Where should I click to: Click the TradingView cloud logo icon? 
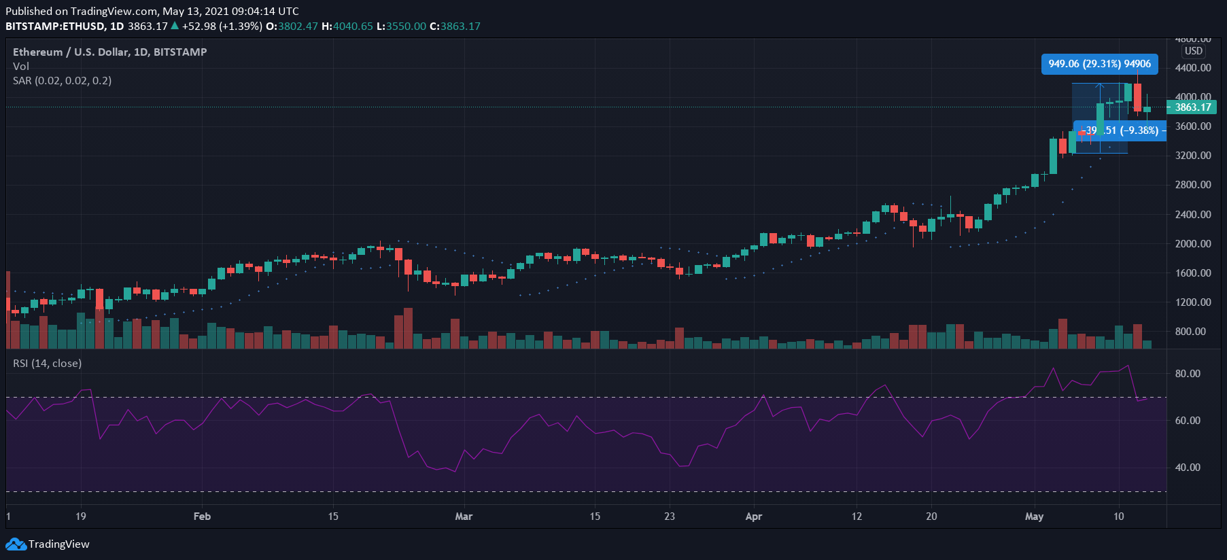[16, 544]
